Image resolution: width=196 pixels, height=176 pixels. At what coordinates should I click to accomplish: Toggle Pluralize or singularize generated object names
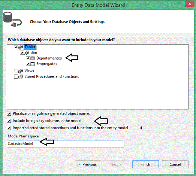click(x=9, y=113)
